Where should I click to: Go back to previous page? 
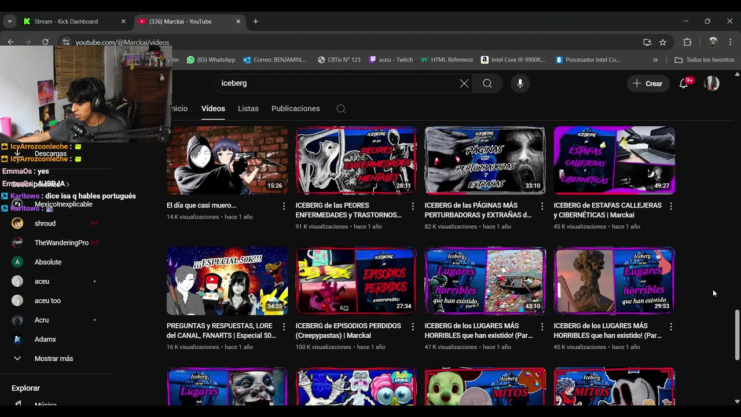[x=10, y=42]
